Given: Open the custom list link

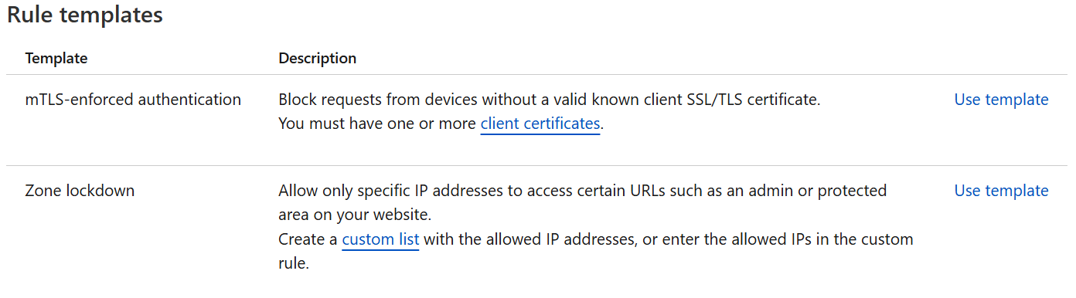Looking at the screenshot, I should click(x=380, y=239).
